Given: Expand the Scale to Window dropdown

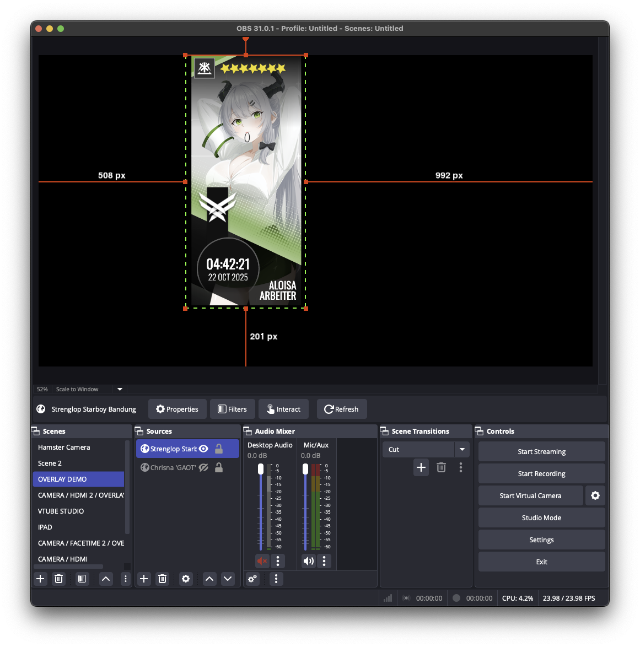Looking at the screenshot, I should tap(120, 389).
